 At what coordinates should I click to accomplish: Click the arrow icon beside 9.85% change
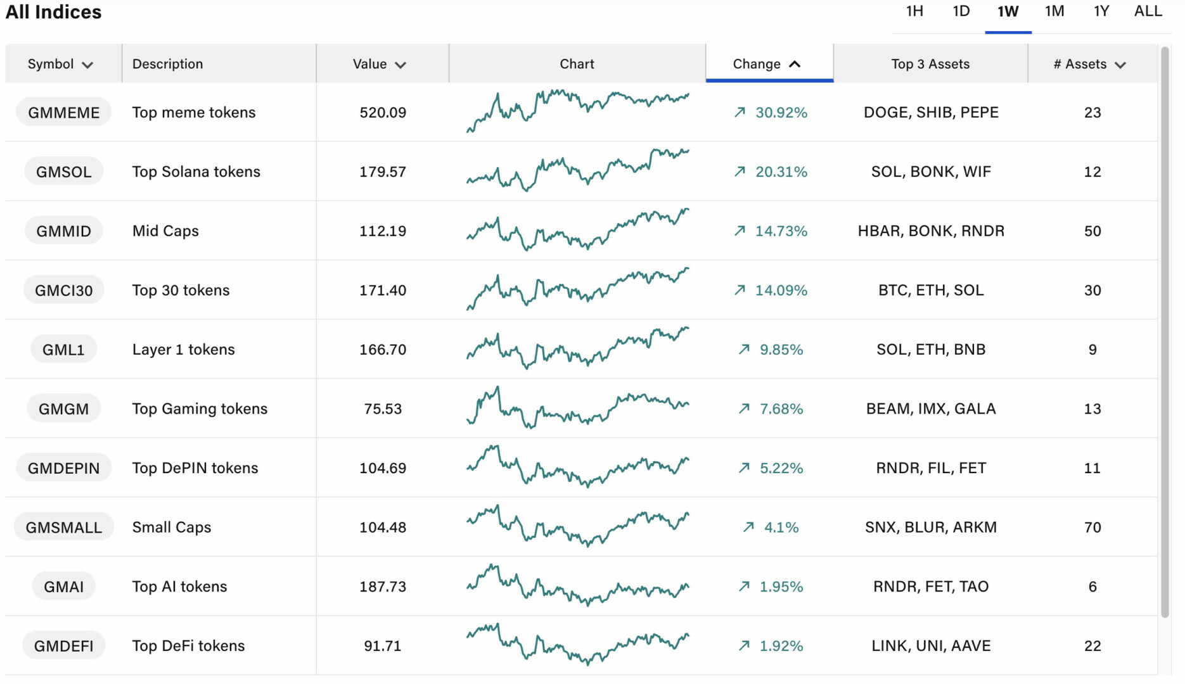744,350
